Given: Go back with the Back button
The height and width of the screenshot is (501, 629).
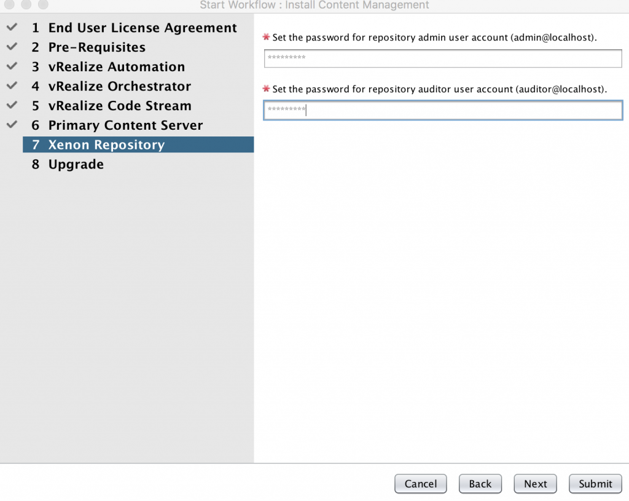Looking at the screenshot, I should coord(480,484).
